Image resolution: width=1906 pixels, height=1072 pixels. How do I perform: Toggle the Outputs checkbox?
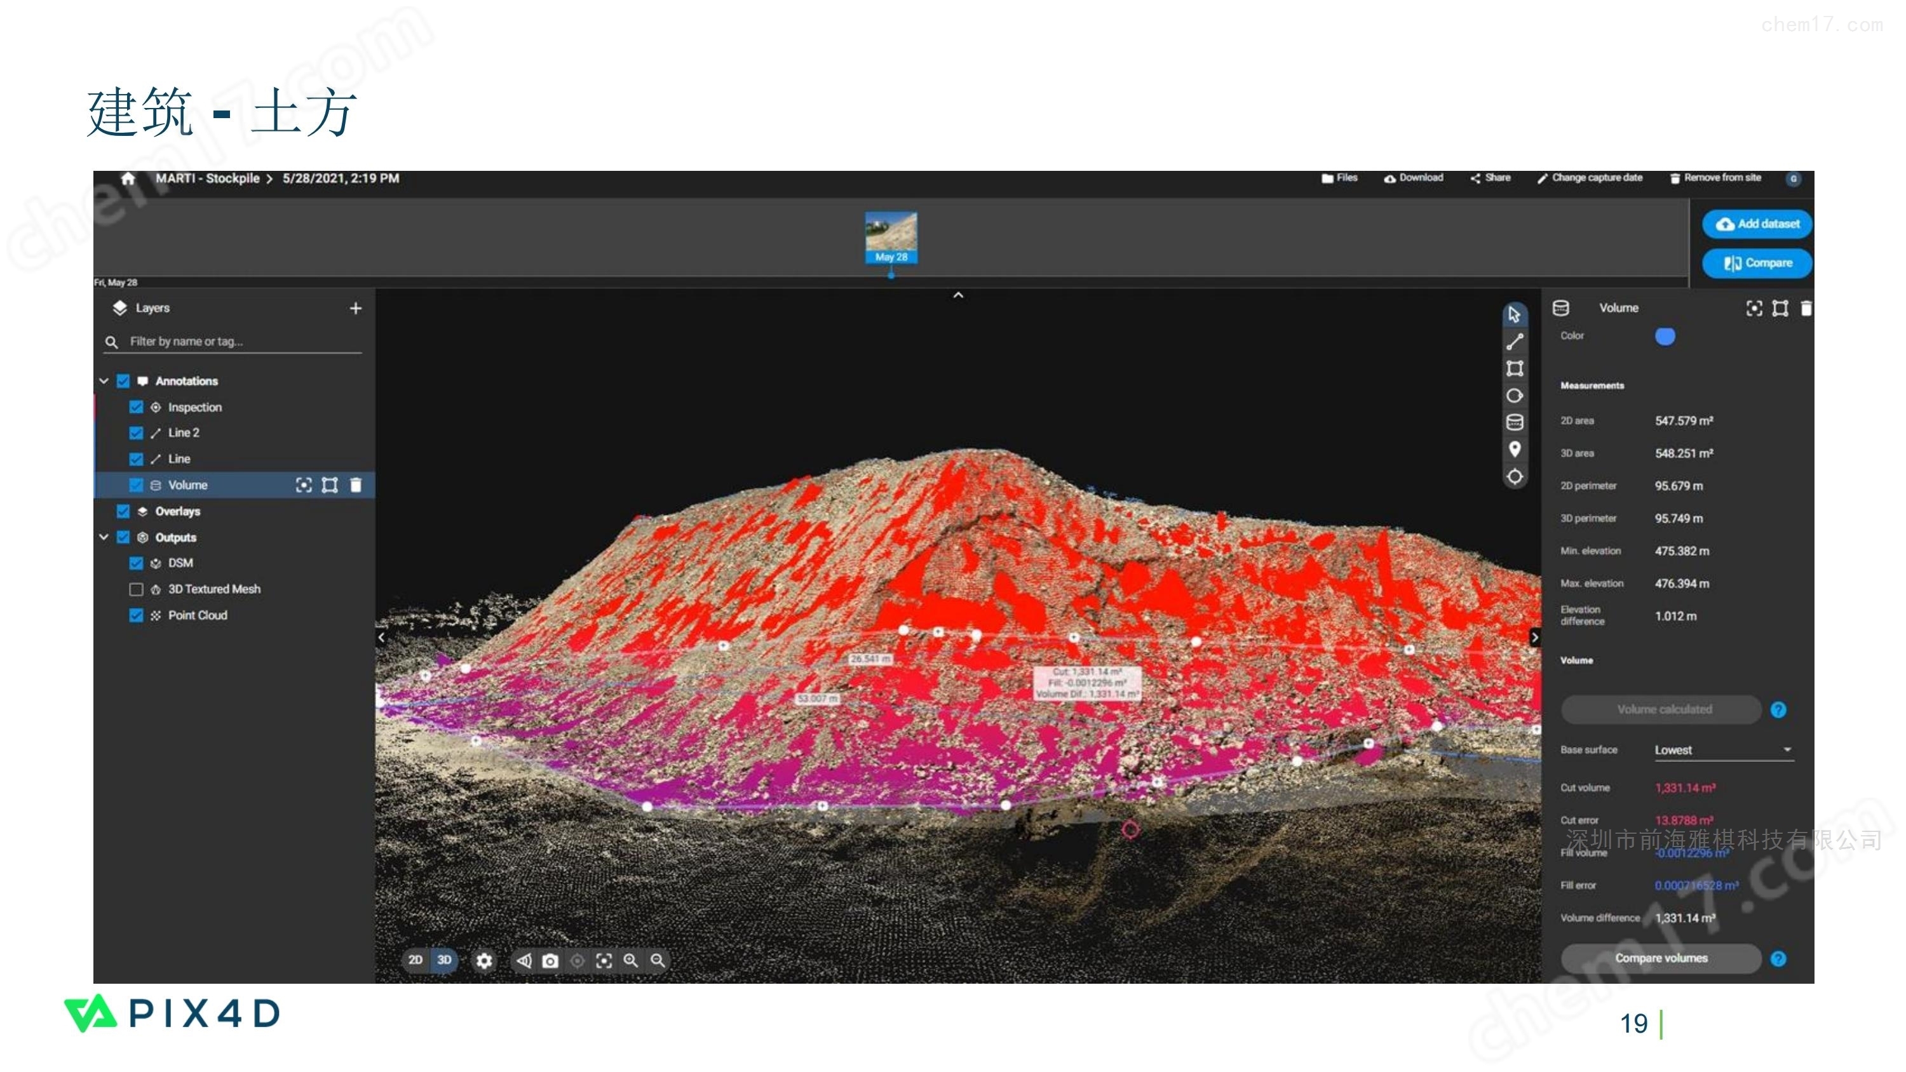(123, 537)
